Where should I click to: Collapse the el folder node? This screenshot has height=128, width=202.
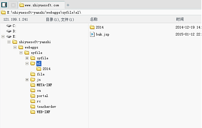27,64
